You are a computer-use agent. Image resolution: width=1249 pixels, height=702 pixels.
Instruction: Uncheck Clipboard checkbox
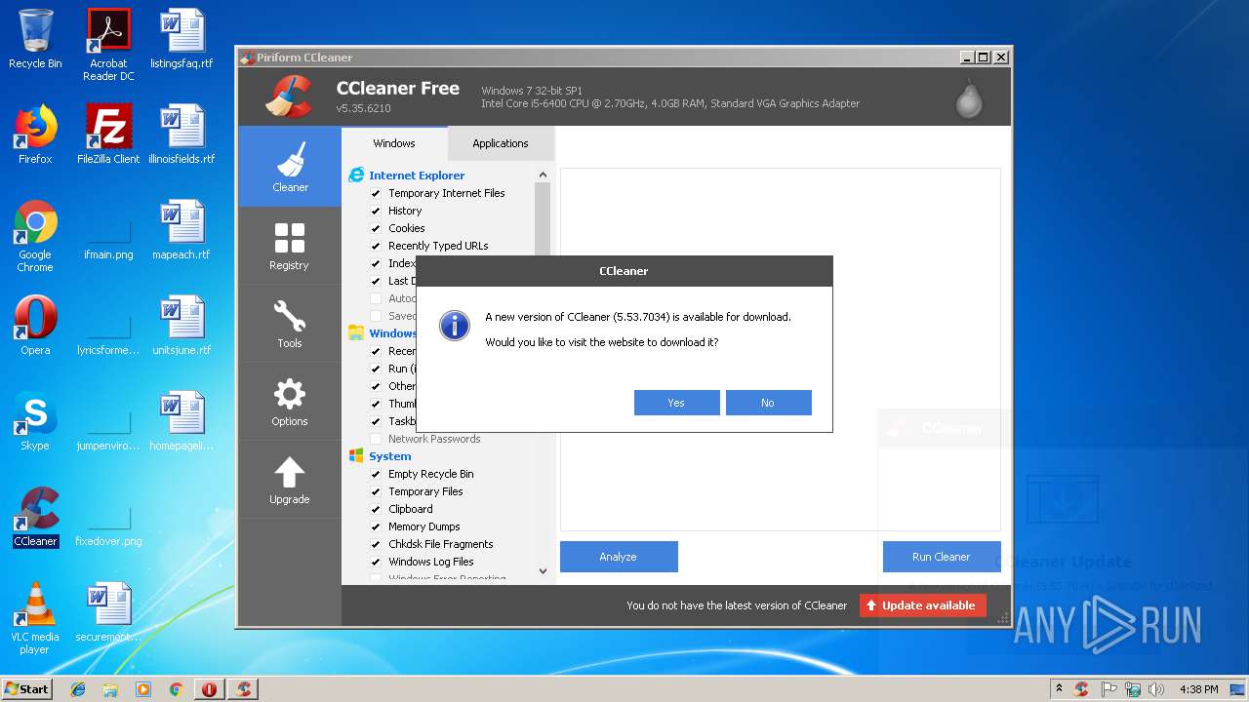pos(376,509)
